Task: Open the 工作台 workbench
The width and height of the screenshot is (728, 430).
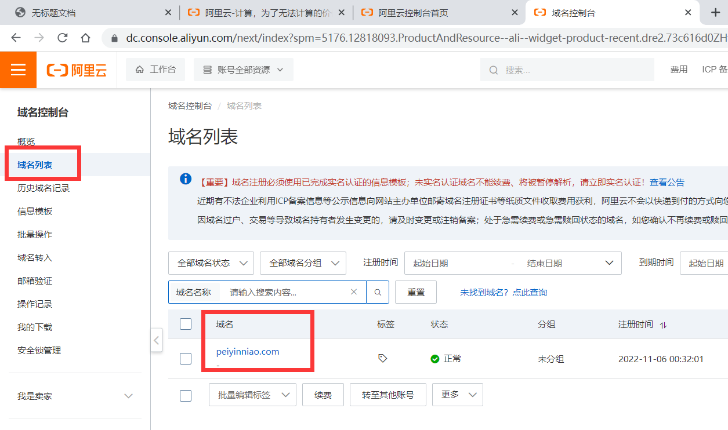Action: point(155,68)
